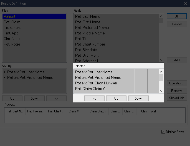Move selected field Up in Selected list
The image size is (190, 146).
[x=116, y=99]
